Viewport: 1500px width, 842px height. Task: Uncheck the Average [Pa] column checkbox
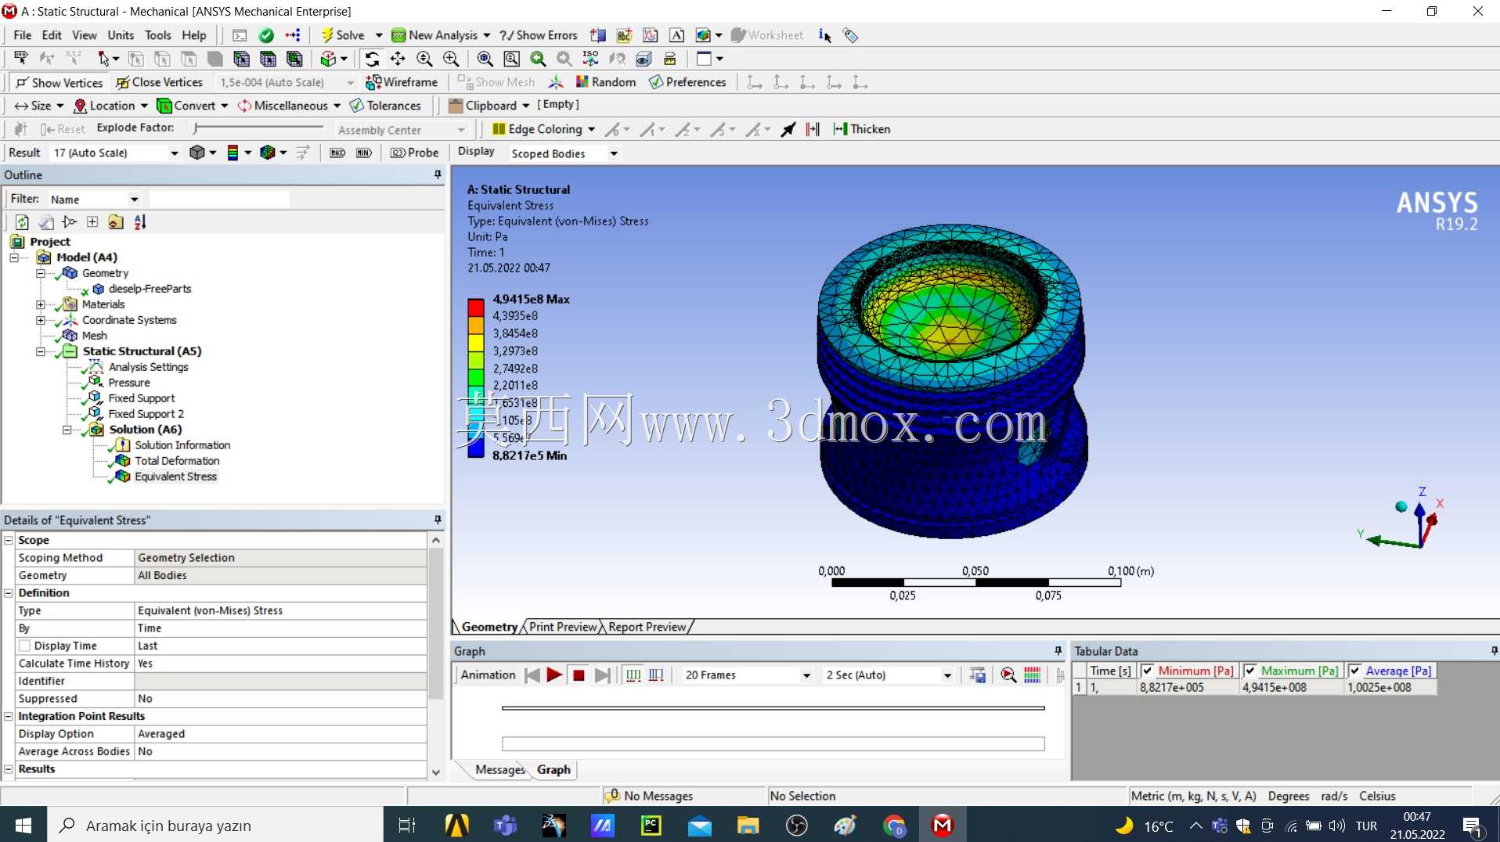1354,671
